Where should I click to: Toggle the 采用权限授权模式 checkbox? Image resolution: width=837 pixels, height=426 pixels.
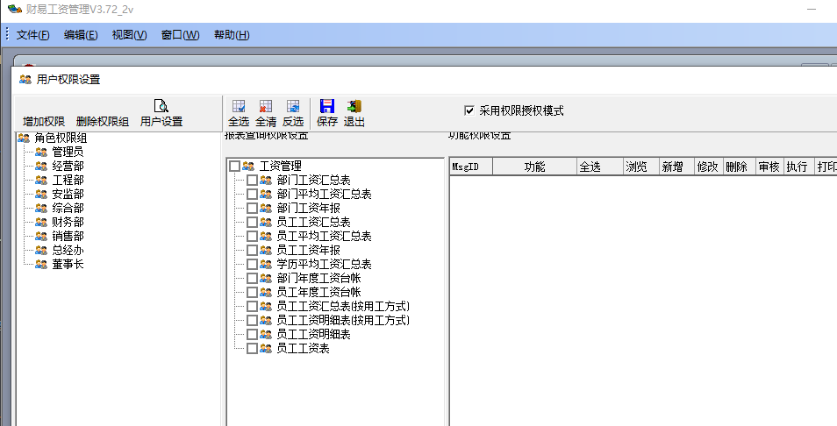point(469,110)
